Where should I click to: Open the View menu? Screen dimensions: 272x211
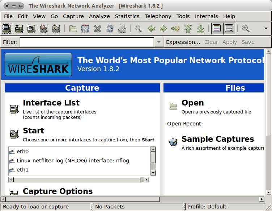tap(39, 16)
